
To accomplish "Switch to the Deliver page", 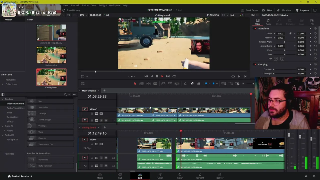I will point(220,176).
